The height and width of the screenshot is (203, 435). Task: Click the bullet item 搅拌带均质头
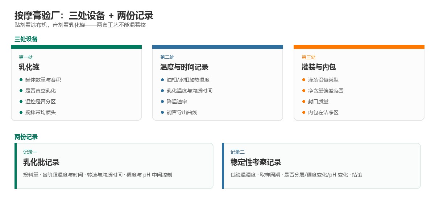[41, 112]
